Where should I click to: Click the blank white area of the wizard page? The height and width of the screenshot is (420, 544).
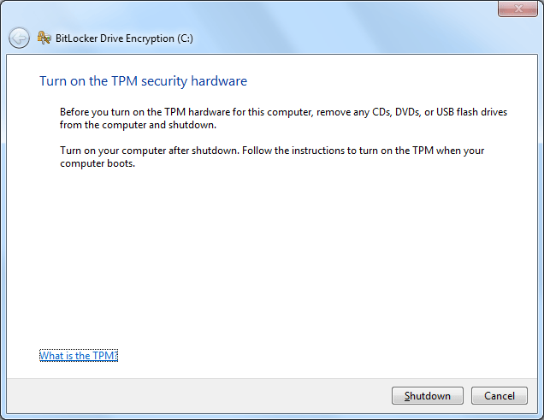pos(272,257)
